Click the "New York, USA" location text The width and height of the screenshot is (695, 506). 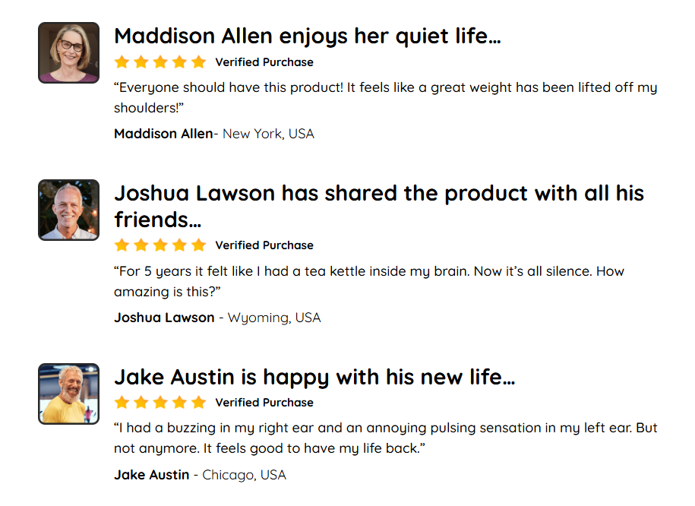268,134
